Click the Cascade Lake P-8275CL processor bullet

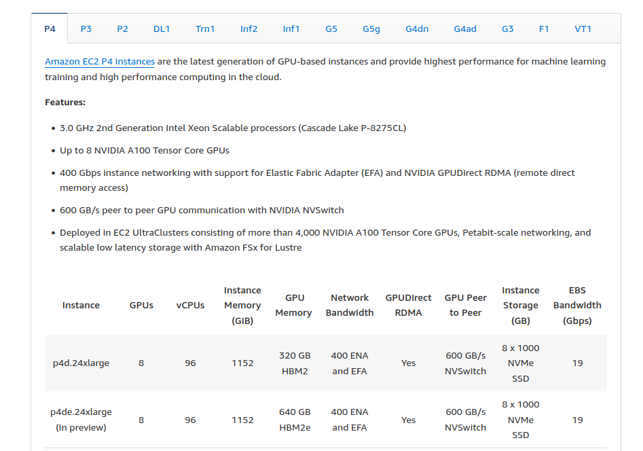pos(233,128)
